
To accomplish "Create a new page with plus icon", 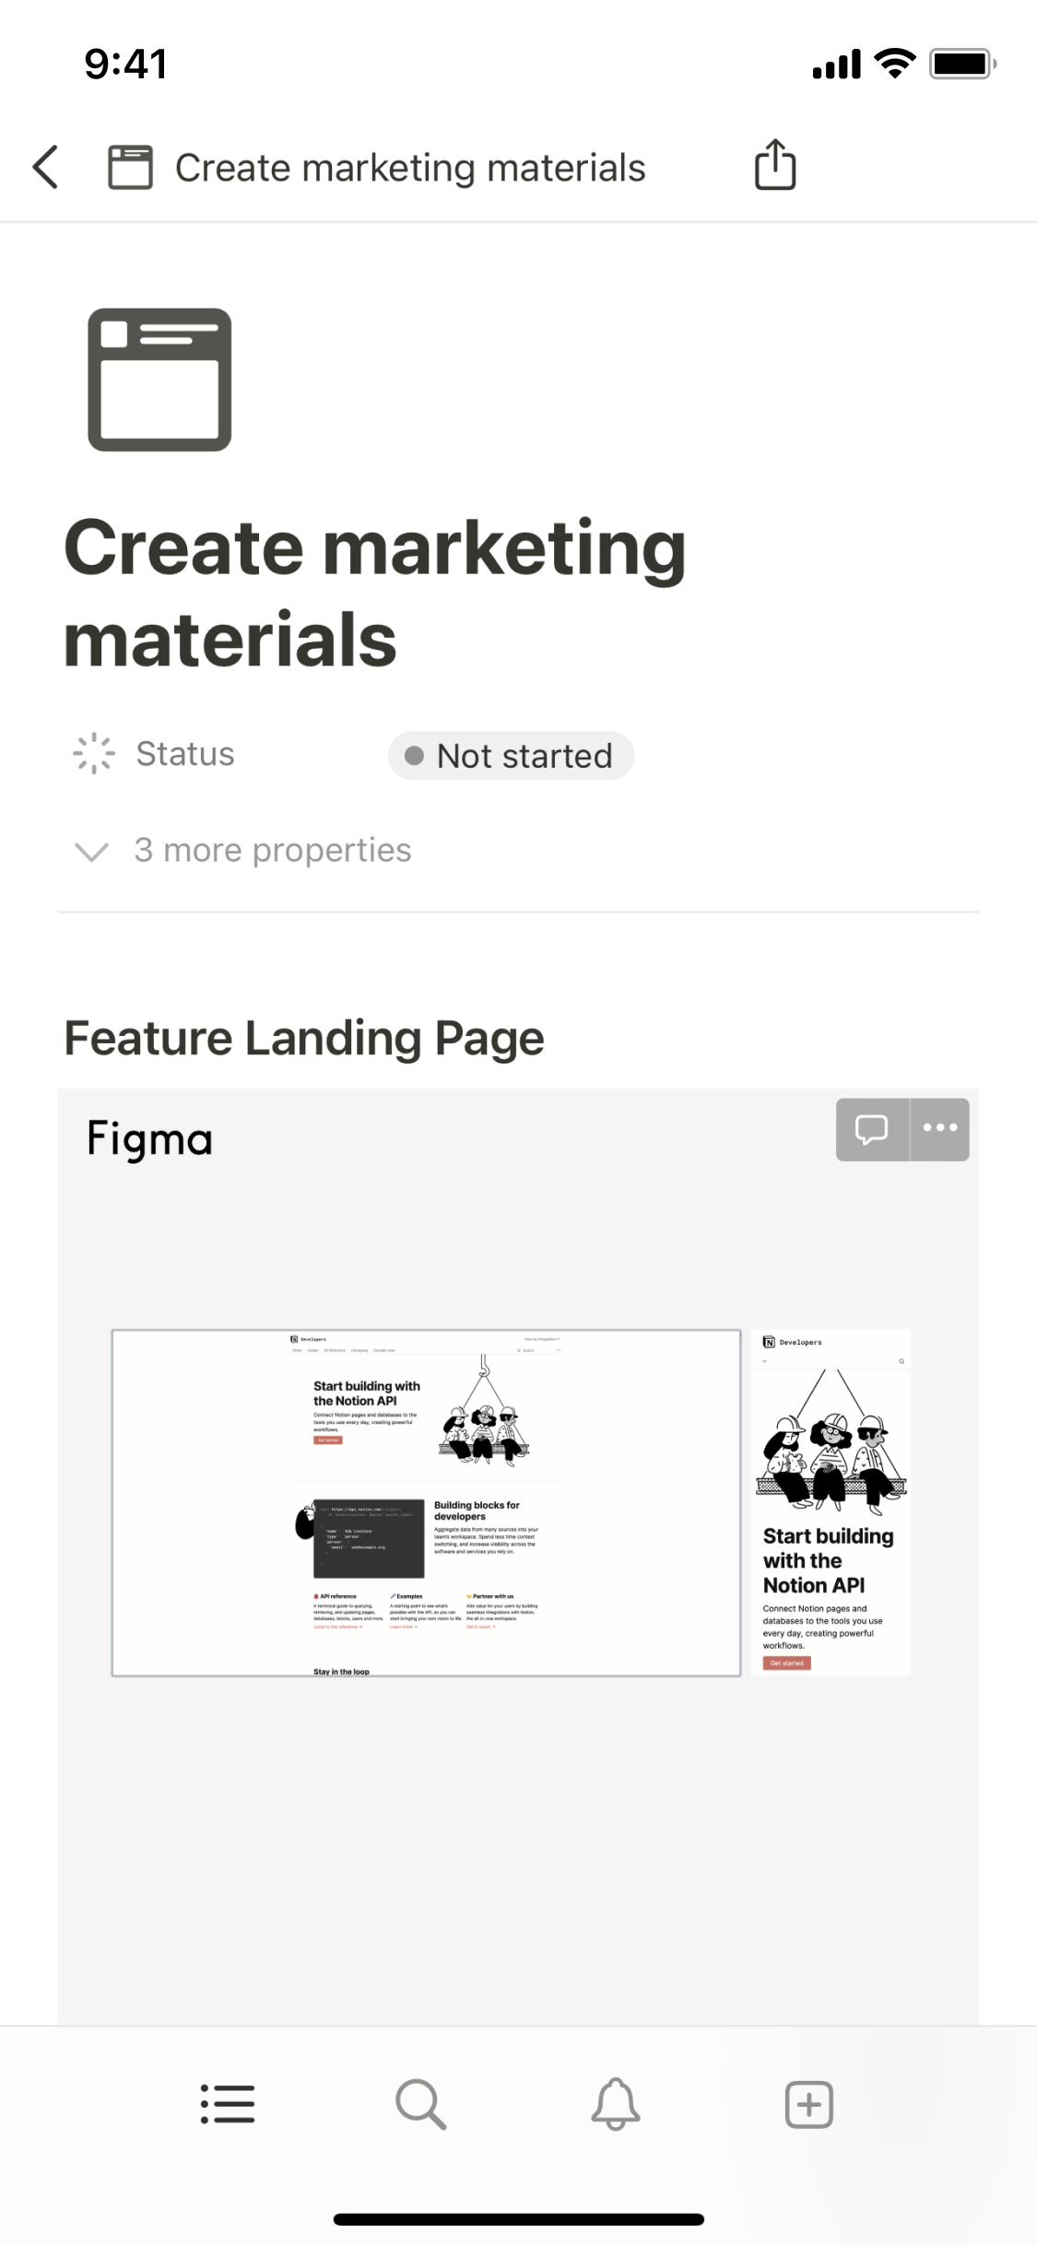I will click(809, 2104).
